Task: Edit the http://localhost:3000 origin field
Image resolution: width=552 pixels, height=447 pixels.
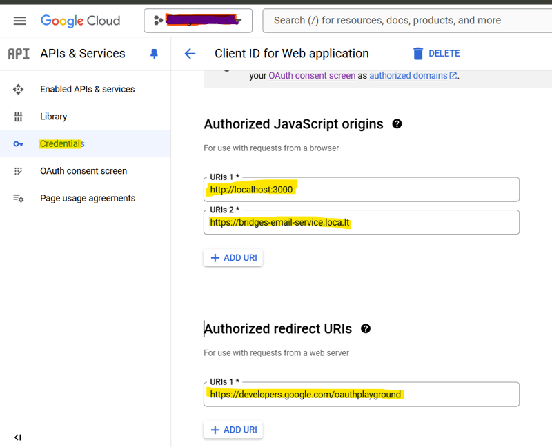Action: [361, 190]
